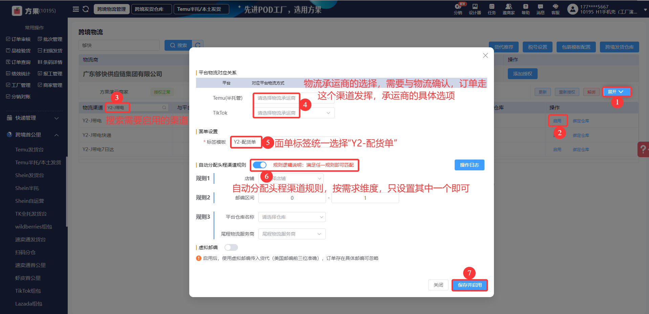Open the 消息 messages icon
Viewport: 649px width, 314px height.
coord(540,9)
